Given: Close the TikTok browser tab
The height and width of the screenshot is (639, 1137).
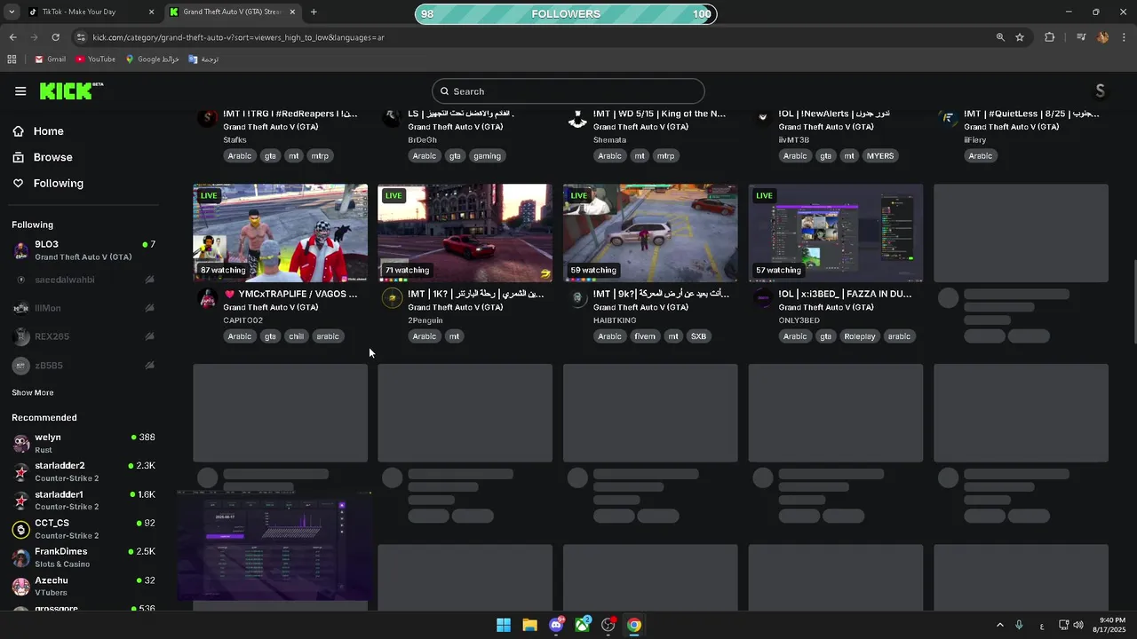Looking at the screenshot, I should coord(151,12).
